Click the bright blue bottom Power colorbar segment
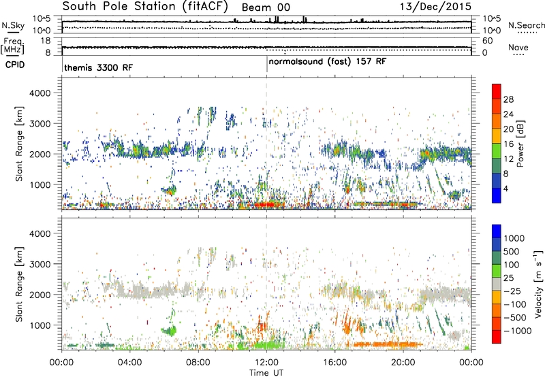Image resolution: width=545 pixels, height=377 pixels. tap(497, 195)
